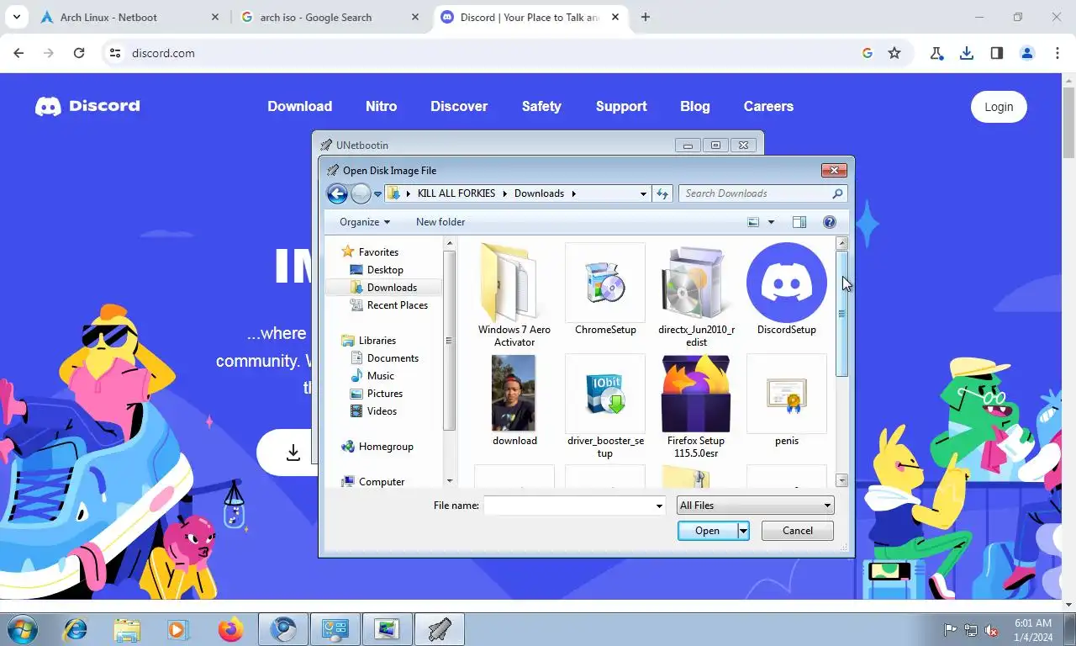Viewport: 1076px width, 646px height.
Task: Select the driver_booster_setup file
Action: (x=605, y=406)
